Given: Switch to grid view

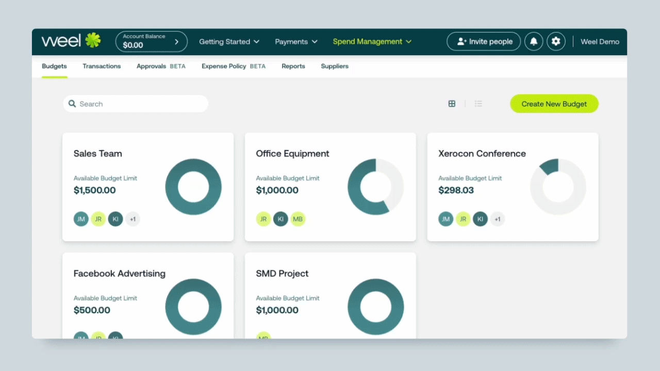Looking at the screenshot, I should [x=452, y=104].
